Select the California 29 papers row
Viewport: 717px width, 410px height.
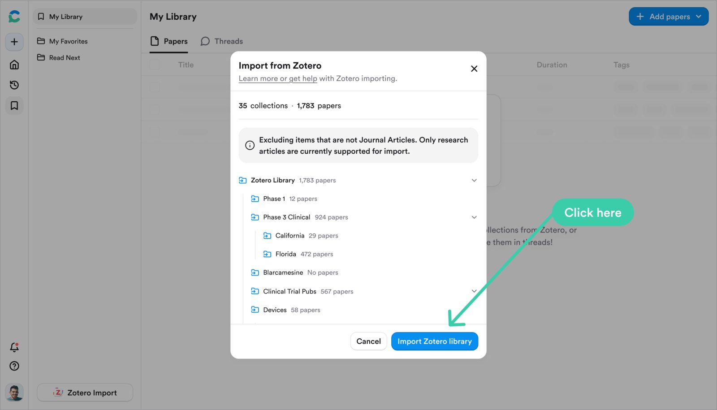(370, 236)
